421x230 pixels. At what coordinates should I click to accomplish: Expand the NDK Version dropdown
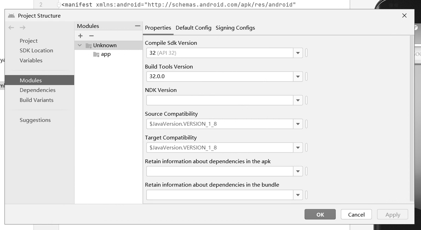298,100
